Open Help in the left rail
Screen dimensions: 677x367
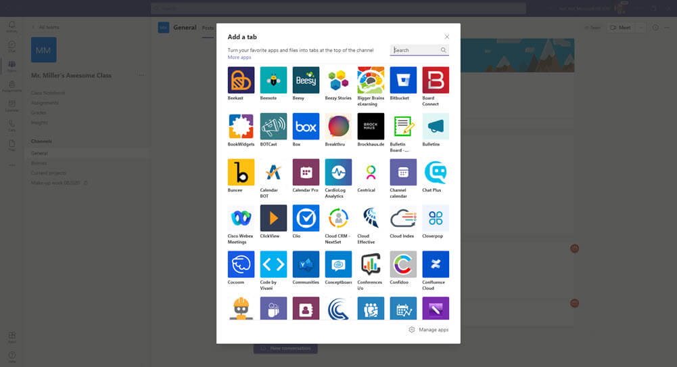[x=11, y=357]
